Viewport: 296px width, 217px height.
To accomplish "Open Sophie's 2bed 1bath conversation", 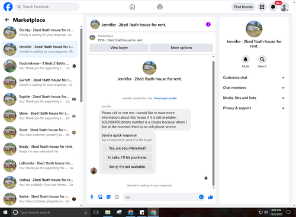I will click(40, 99).
